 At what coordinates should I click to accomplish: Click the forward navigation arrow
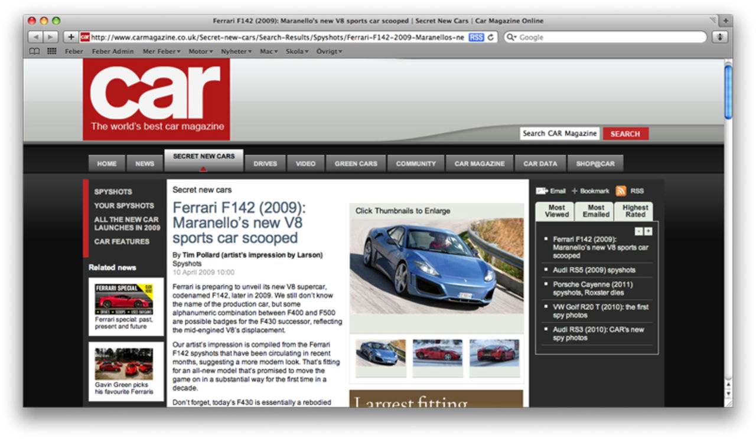coord(50,37)
